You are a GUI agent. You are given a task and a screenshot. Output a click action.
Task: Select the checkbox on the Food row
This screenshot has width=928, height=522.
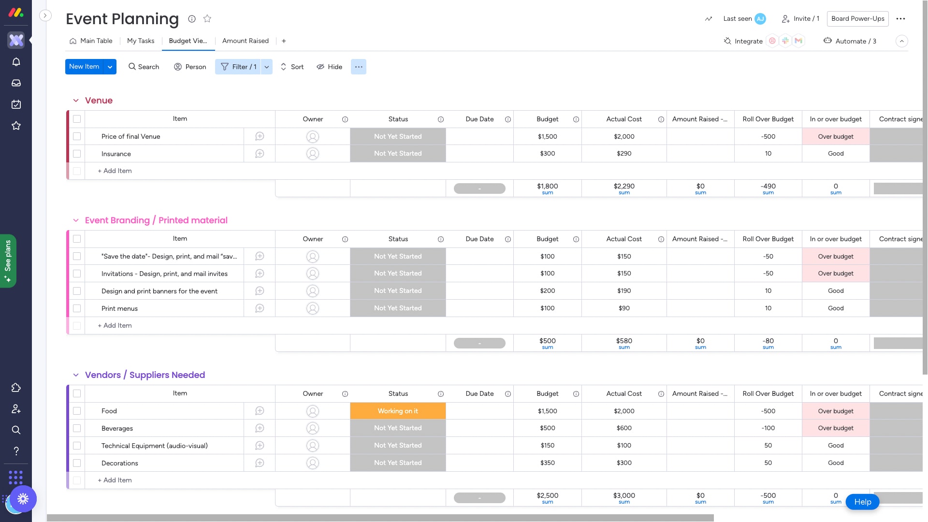77,411
